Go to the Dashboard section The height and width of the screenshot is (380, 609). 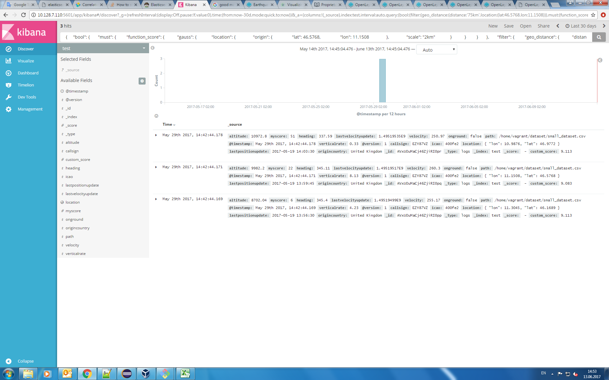pyautogui.click(x=28, y=73)
